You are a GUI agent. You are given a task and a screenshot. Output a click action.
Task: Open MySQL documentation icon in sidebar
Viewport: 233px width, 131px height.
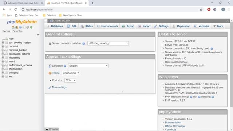[24, 27]
